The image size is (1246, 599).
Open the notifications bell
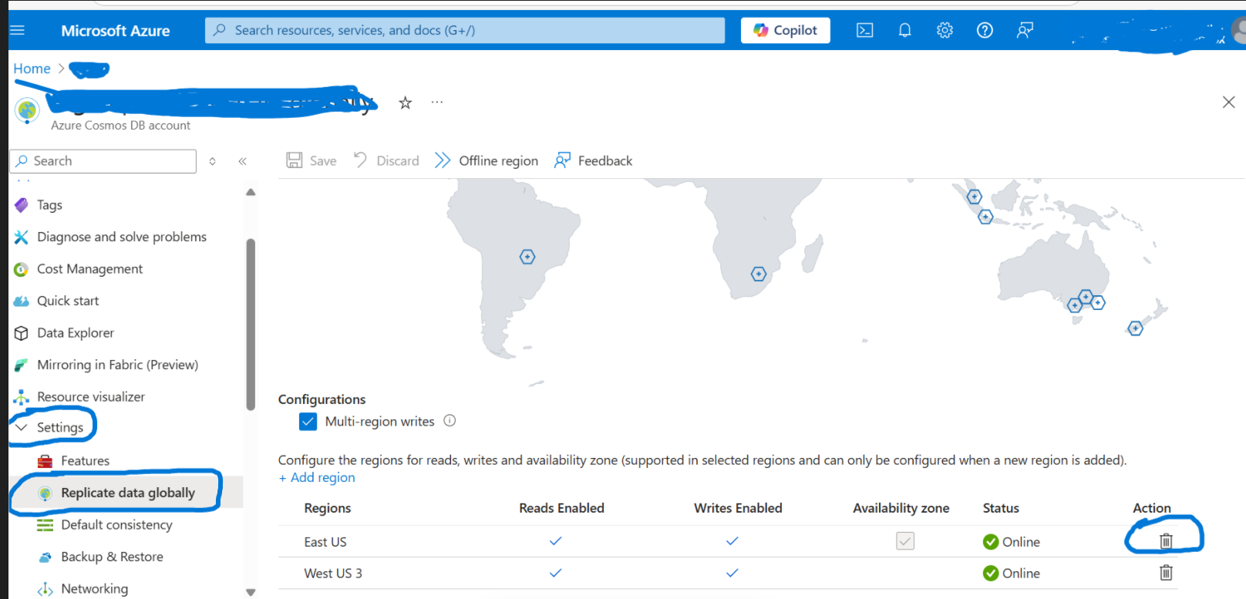(x=904, y=30)
